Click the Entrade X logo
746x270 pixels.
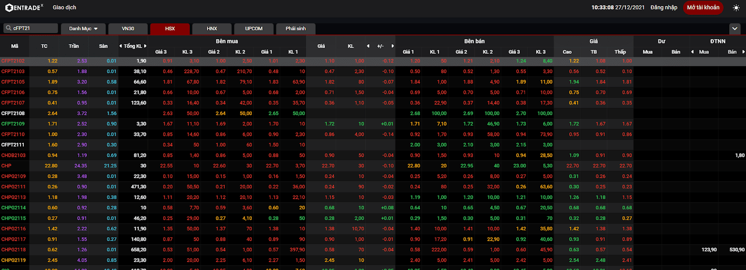(24, 7)
